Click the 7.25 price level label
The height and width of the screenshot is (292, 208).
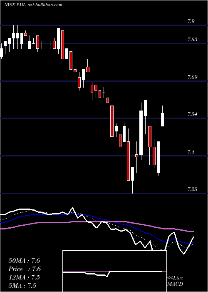coord(192,189)
